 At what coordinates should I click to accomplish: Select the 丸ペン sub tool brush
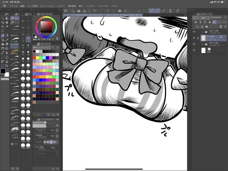[x=15, y=28]
